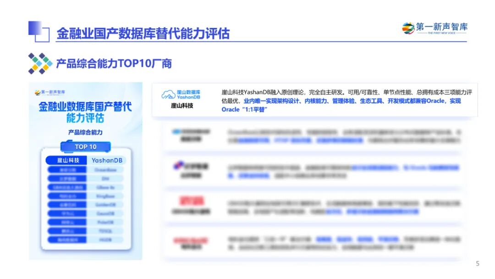Click the poster heading 金融业数据库国产替代
Screen dimensions: 495x279
point(85,107)
